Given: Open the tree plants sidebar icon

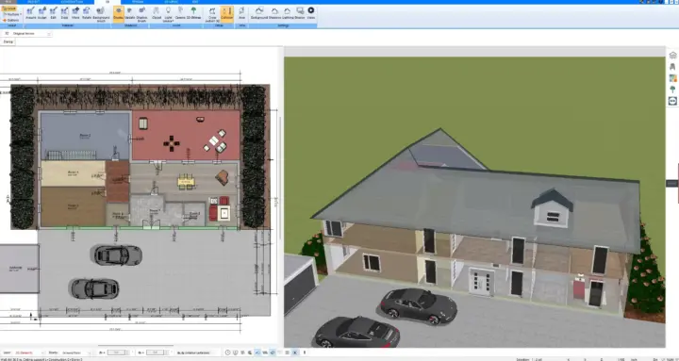Looking at the screenshot, I should click(672, 90).
